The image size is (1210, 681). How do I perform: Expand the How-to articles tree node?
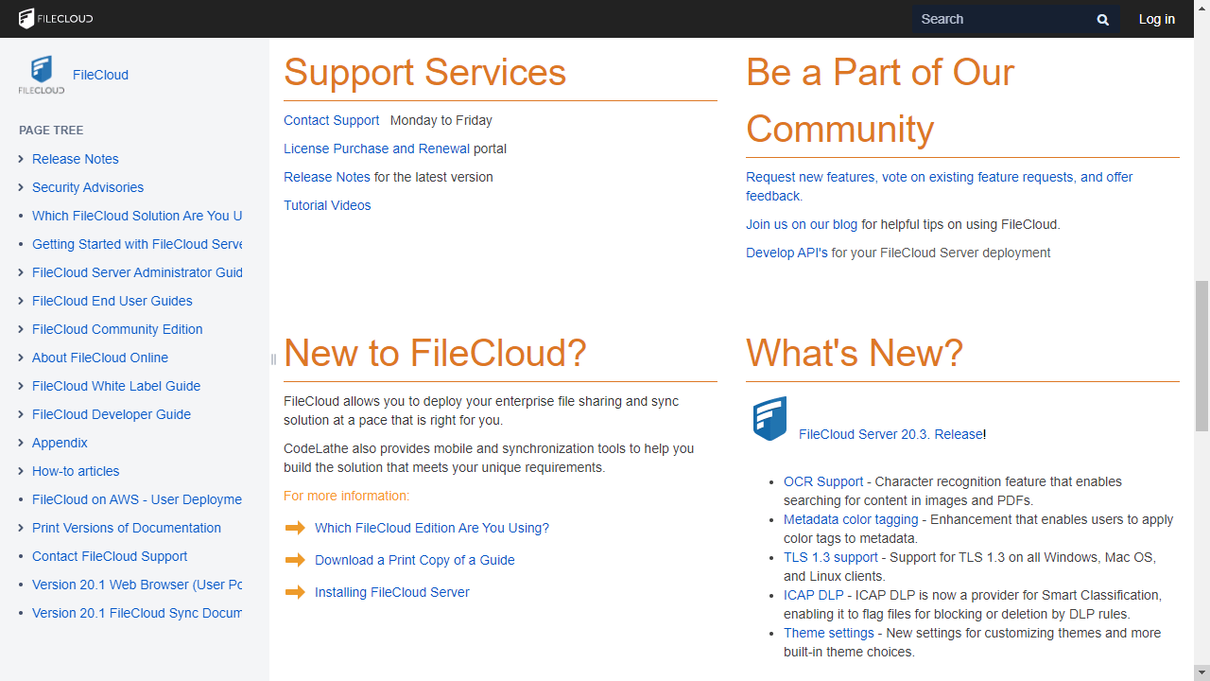click(x=21, y=471)
